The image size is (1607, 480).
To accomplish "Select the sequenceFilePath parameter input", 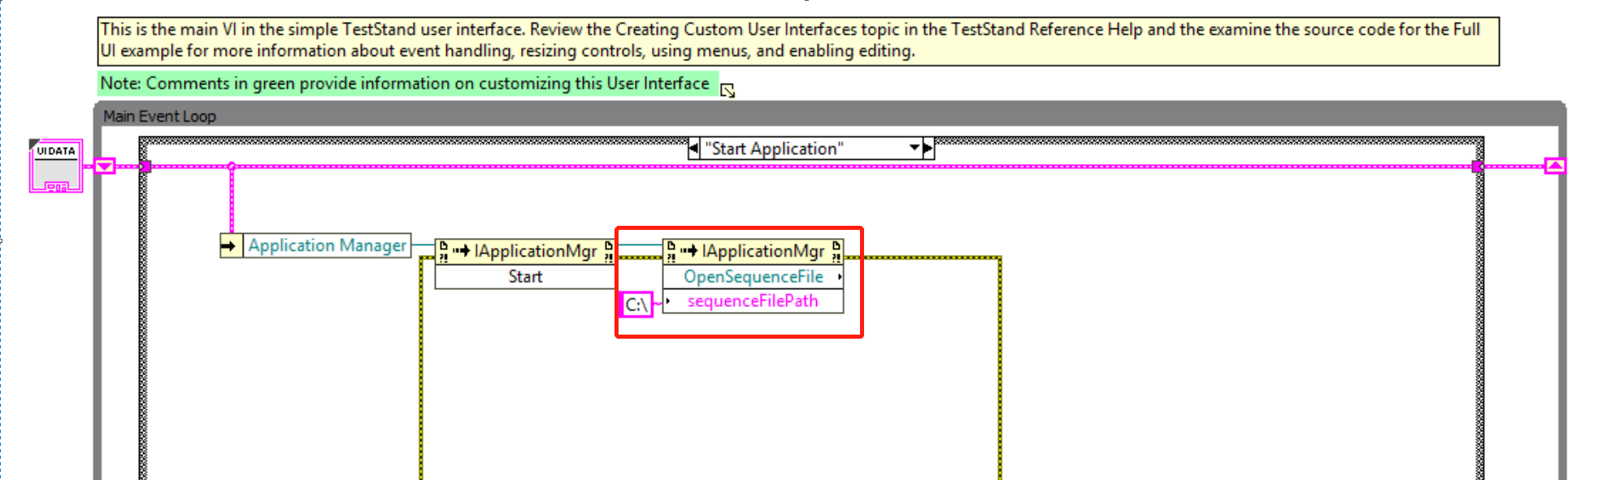I will coord(754,301).
